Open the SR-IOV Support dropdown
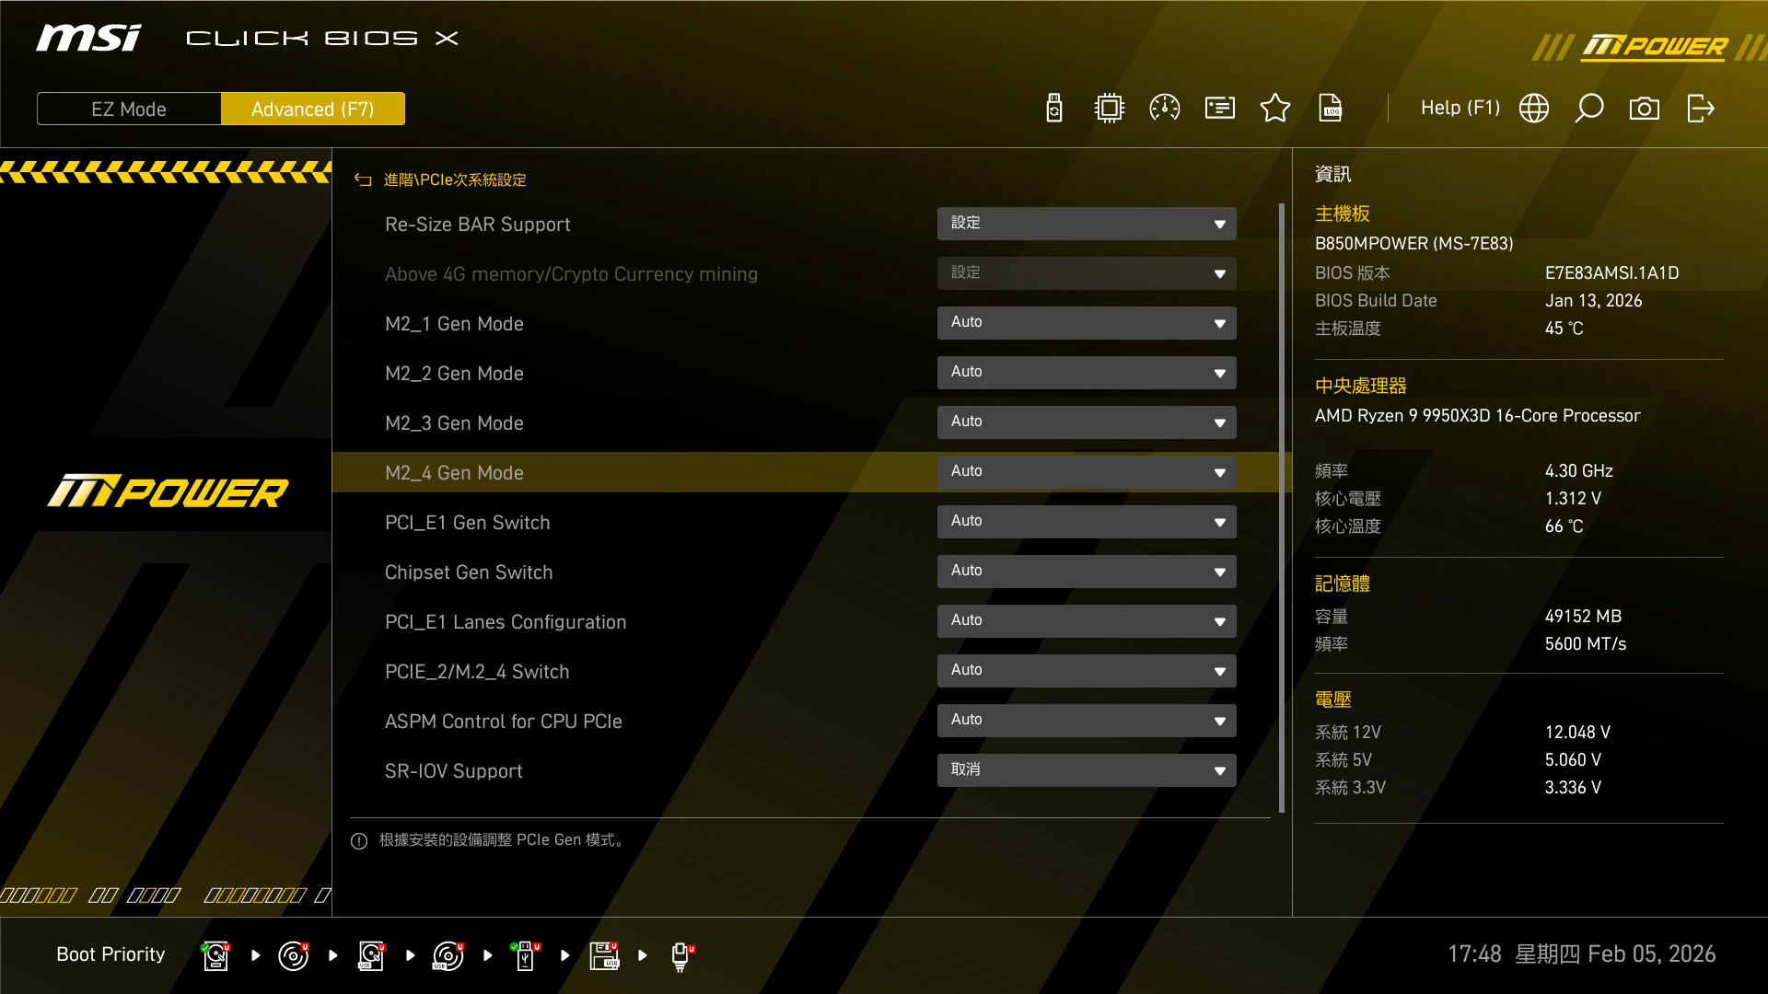1768x994 pixels. coord(1087,770)
